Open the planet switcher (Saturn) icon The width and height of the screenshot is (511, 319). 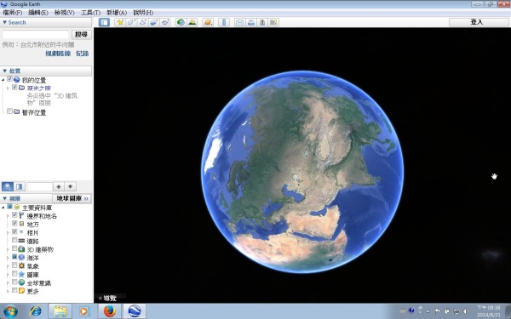point(208,22)
